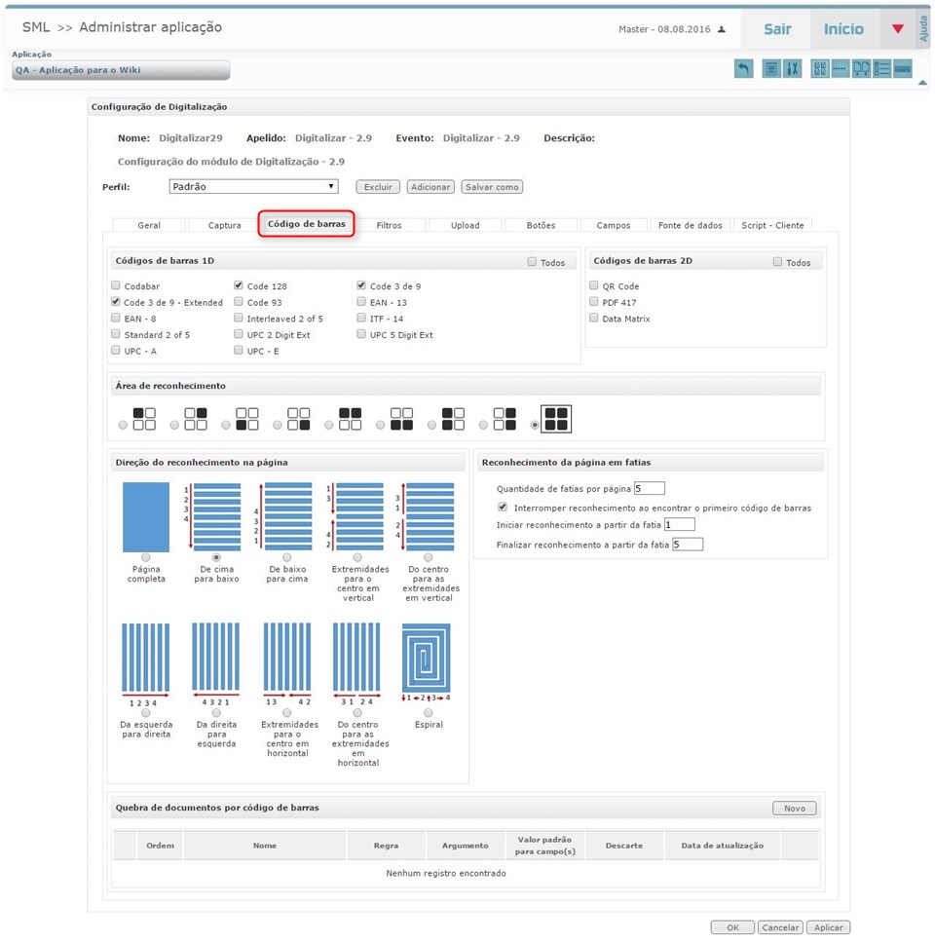The width and height of the screenshot is (935, 943).
Task: Open the Captura tab
Action: [224, 225]
